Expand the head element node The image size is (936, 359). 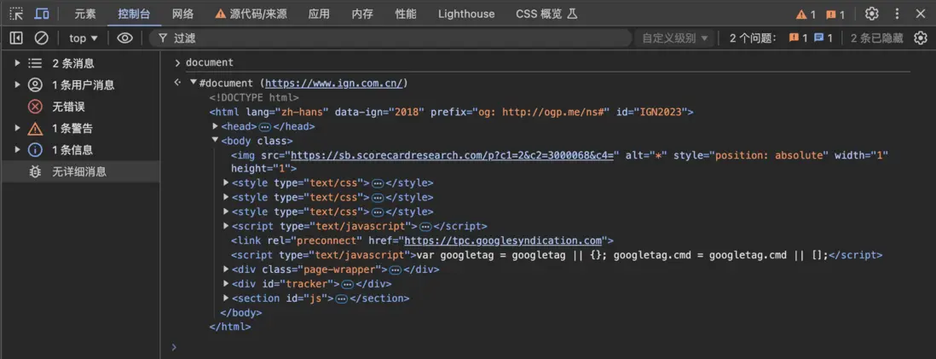[x=216, y=126]
